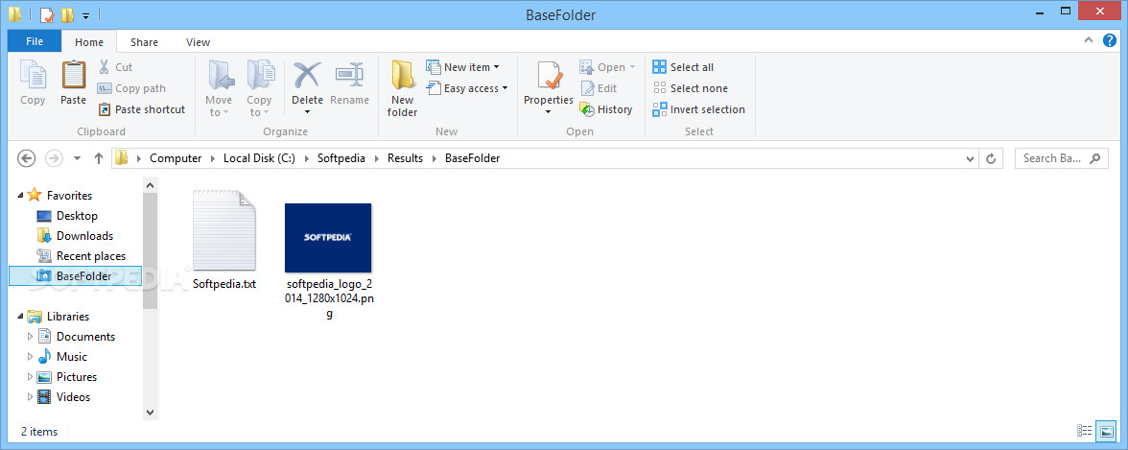The image size is (1128, 450).
Task: Click Computer in the address breadcrumb
Action: (176, 158)
